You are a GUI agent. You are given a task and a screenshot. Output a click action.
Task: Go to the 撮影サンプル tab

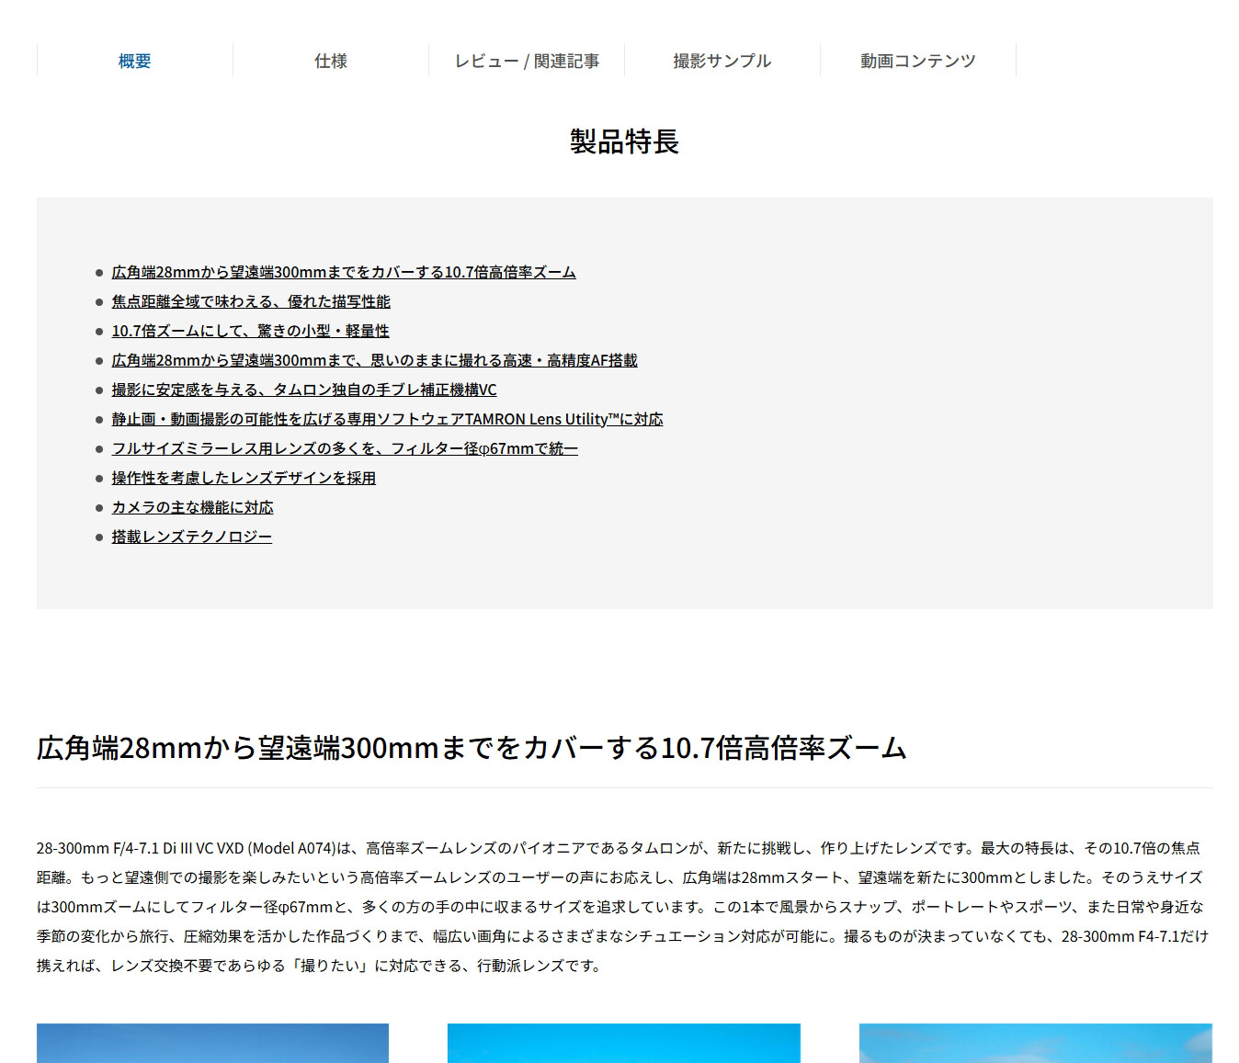coord(722,61)
